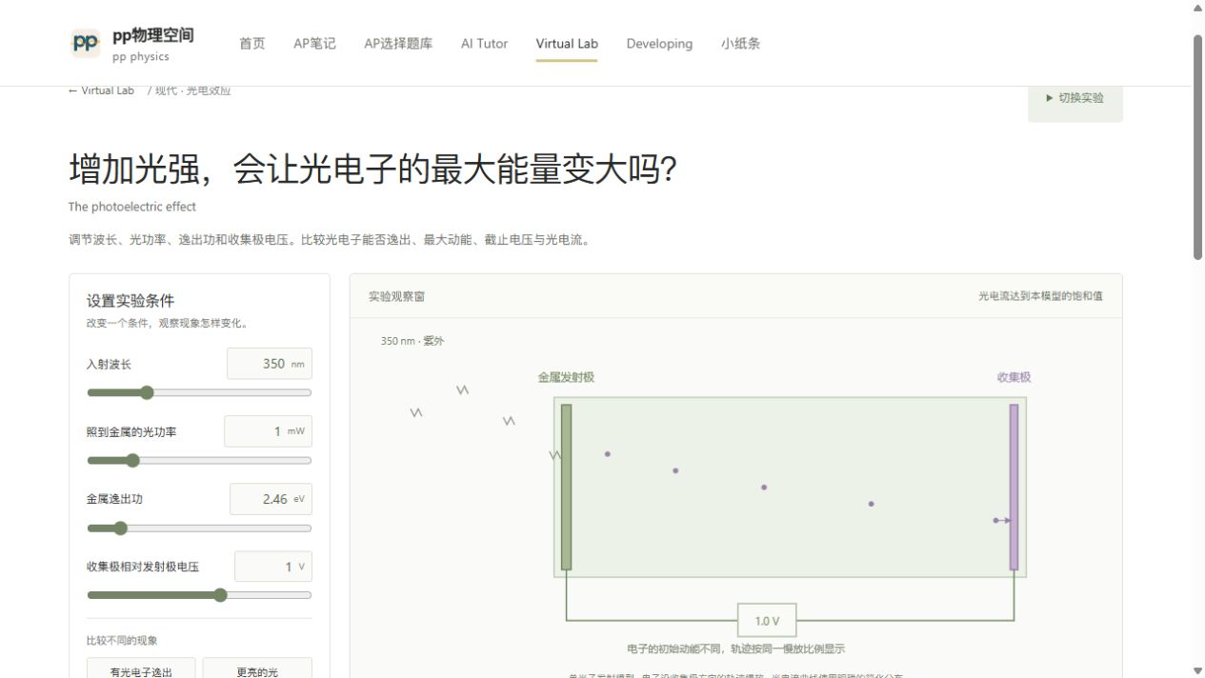The height and width of the screenshot is (678, 1205).
Task: Click the 比较不同的现象 label
Action: coord(122,641)
